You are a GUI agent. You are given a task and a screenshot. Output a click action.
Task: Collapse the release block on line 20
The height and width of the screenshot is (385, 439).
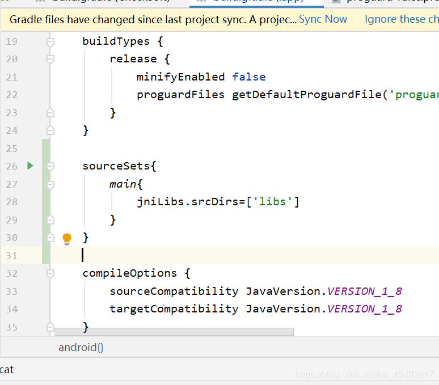50,60
